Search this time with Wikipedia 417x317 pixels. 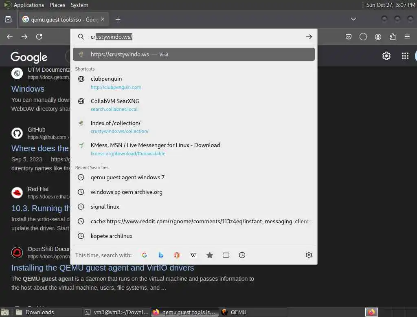point(193,255)
